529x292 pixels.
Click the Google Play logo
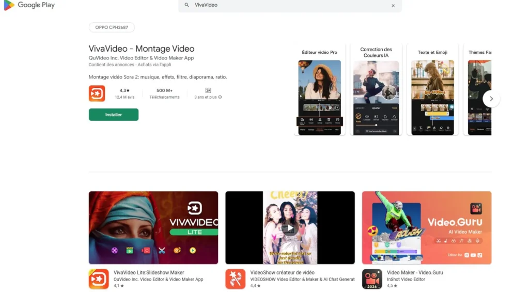(29, 5)
